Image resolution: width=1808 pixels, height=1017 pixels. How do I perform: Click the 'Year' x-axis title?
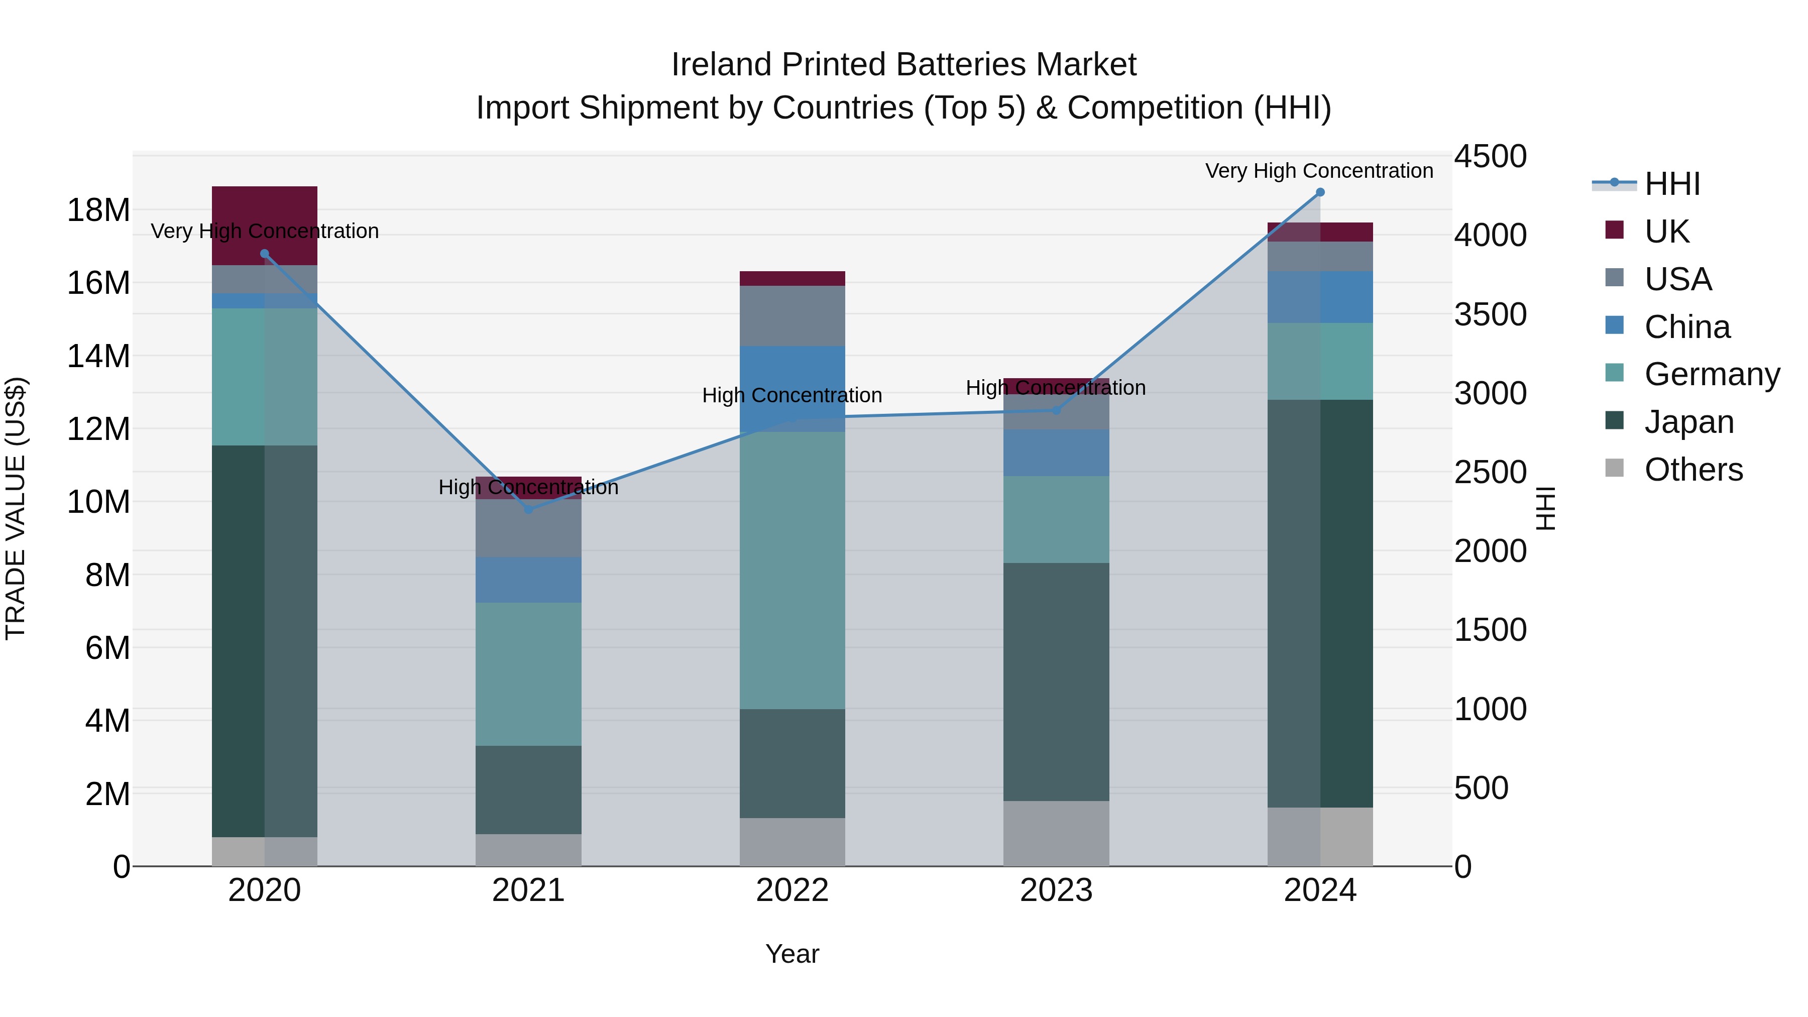pyautogui.click(x=793, y=955)
